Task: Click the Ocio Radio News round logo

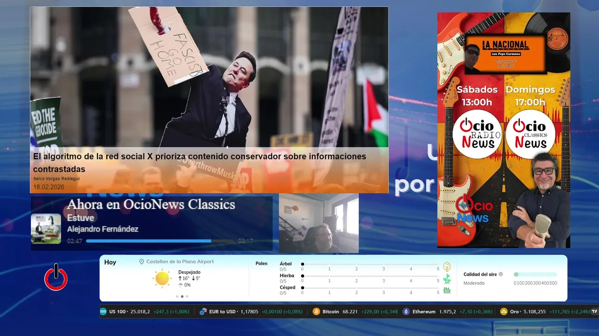Action: (x=477, y=134)
